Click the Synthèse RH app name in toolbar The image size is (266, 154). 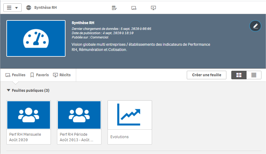point(45,8)
